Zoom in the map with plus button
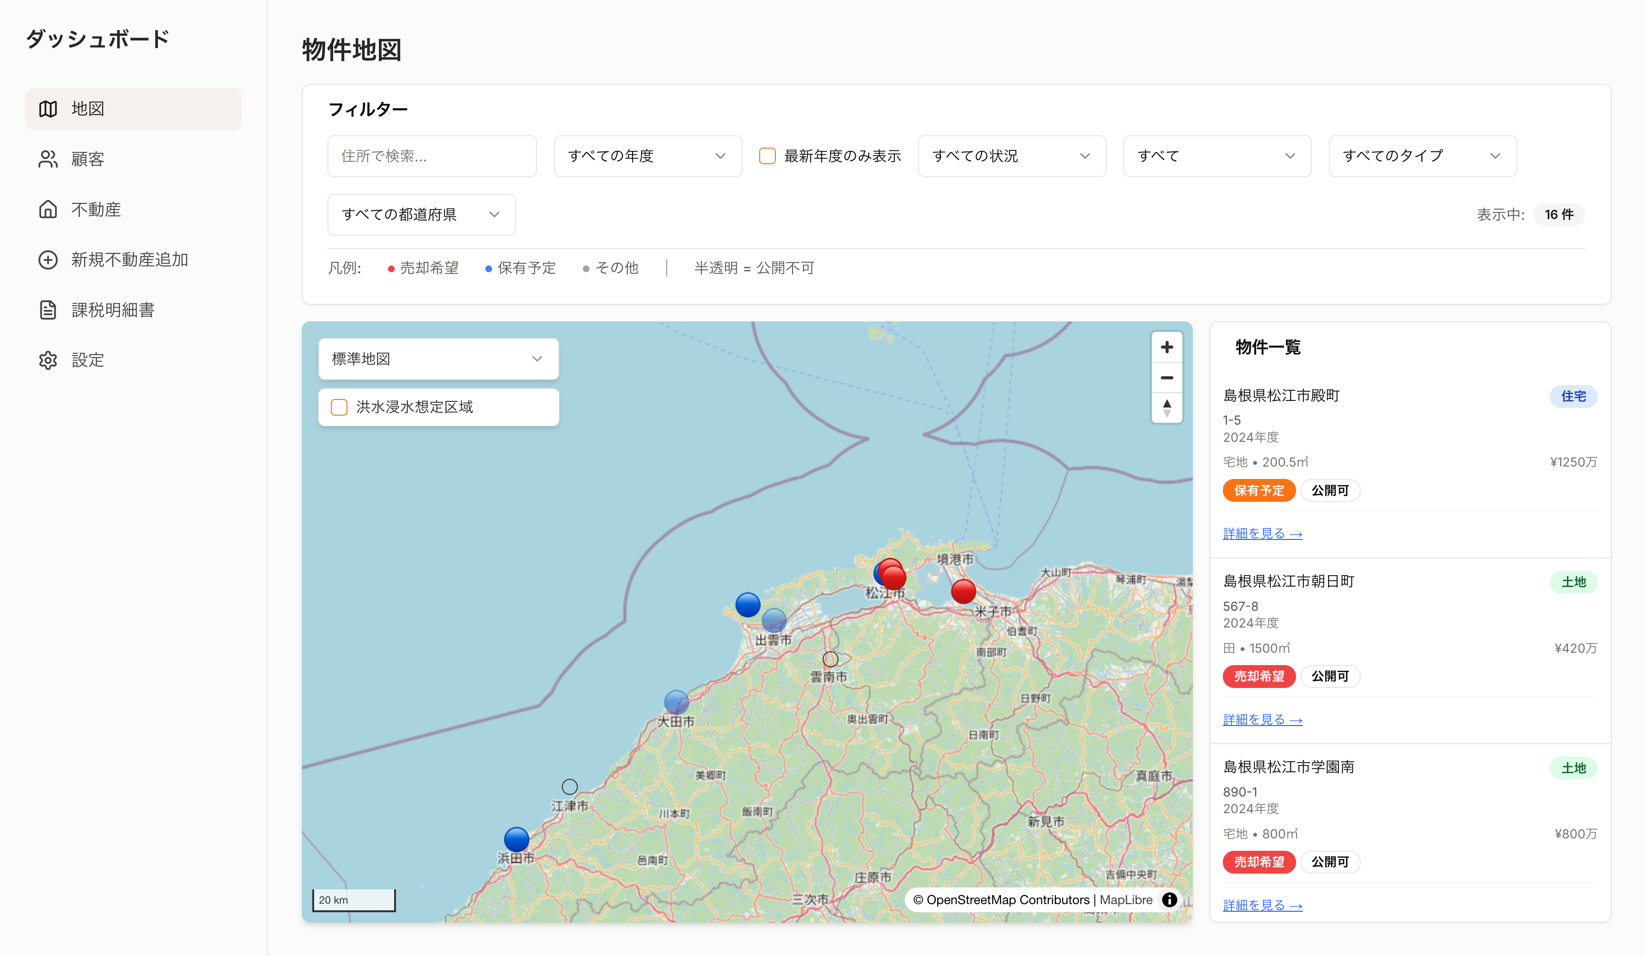The image size is (1645, 956). 1167,347
